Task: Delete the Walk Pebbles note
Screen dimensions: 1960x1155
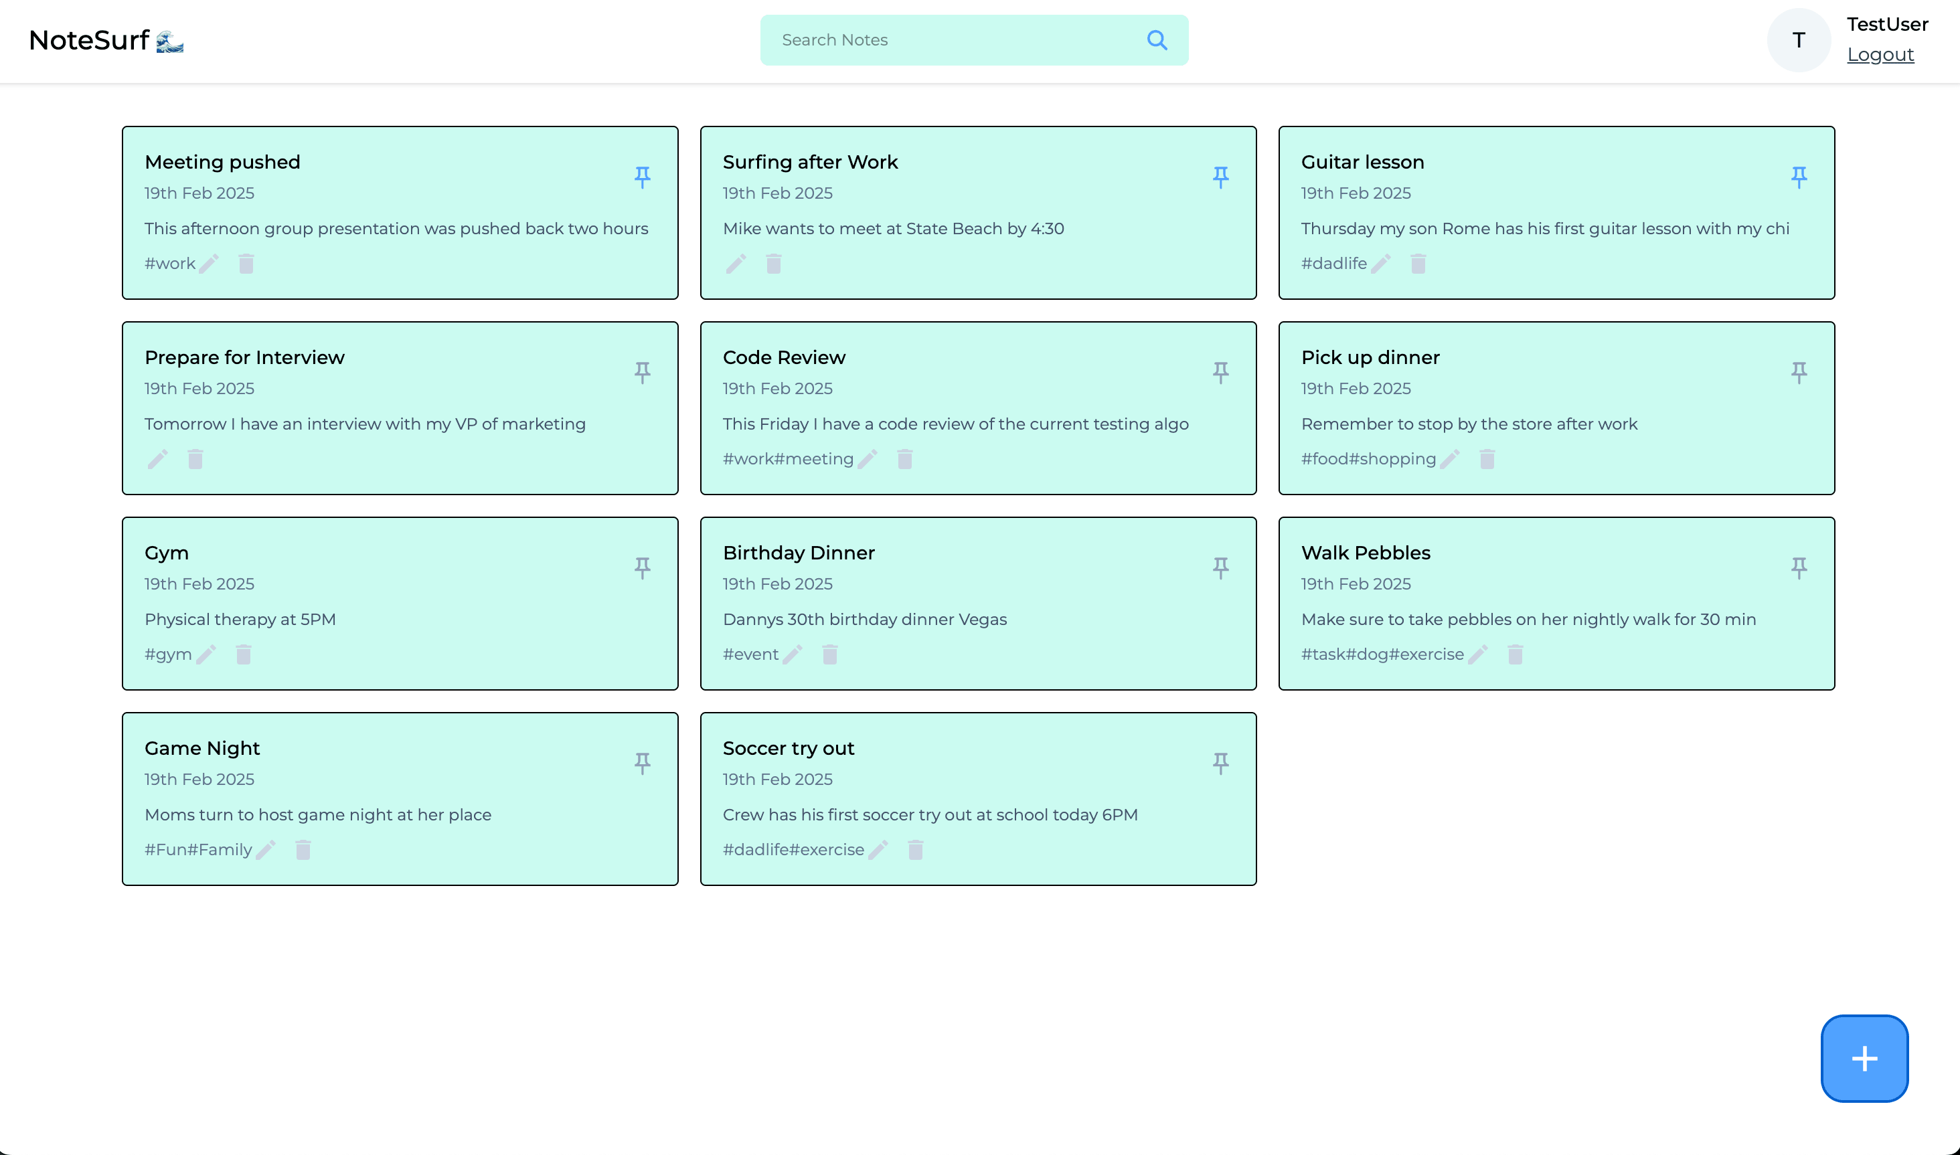Action: (1515, 654)
